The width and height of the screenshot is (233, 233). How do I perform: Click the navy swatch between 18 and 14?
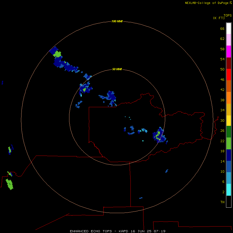pos(229,155)
